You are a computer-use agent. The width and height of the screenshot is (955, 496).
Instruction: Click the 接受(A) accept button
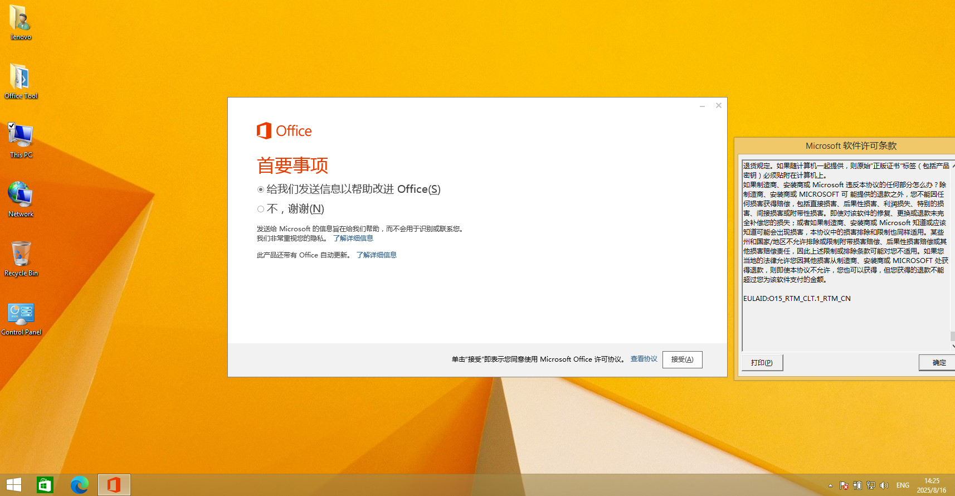coord(682,359)
